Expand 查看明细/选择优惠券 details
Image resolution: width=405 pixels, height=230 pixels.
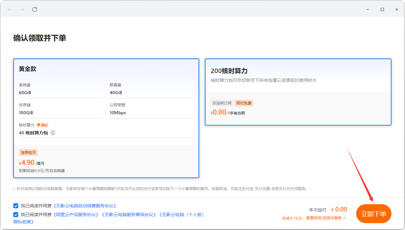[x=326, y=218]
